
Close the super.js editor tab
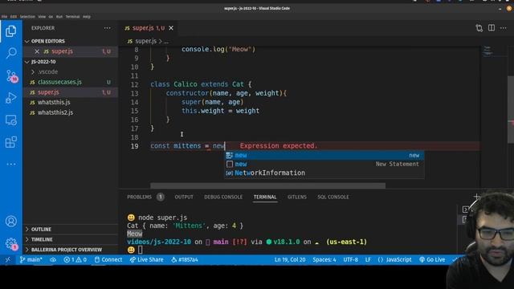tap(171, 28)
